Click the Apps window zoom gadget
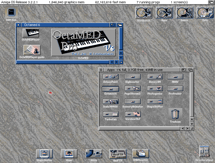 click(184, 70)
